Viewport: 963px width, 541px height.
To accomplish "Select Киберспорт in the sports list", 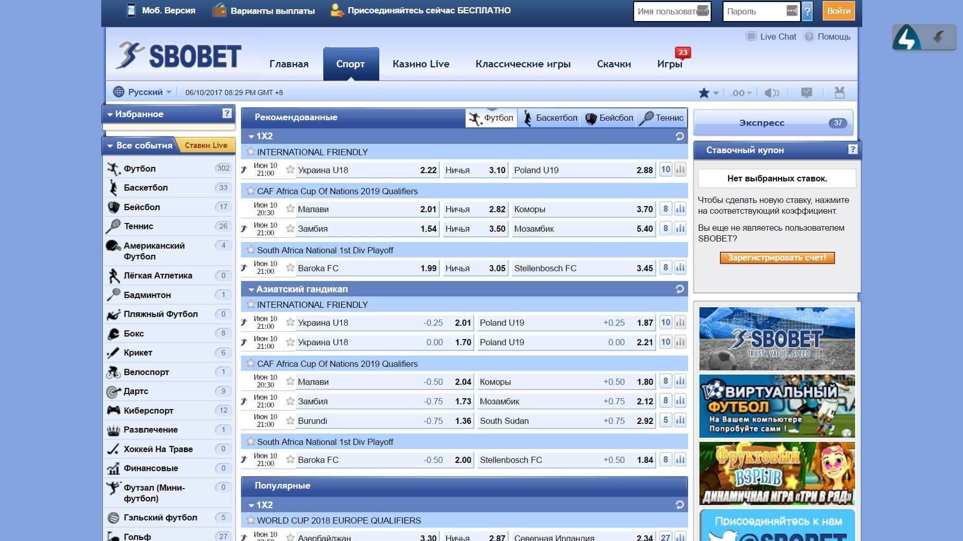I will tap(169, 411).
